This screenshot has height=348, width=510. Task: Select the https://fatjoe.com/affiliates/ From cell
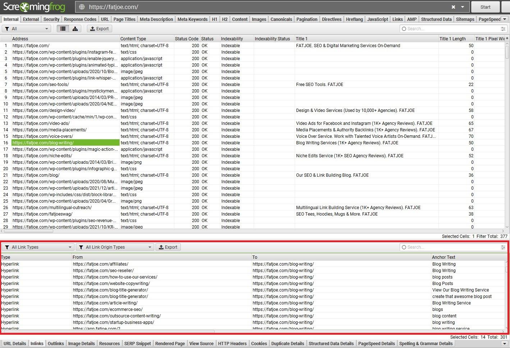point(161,264)
